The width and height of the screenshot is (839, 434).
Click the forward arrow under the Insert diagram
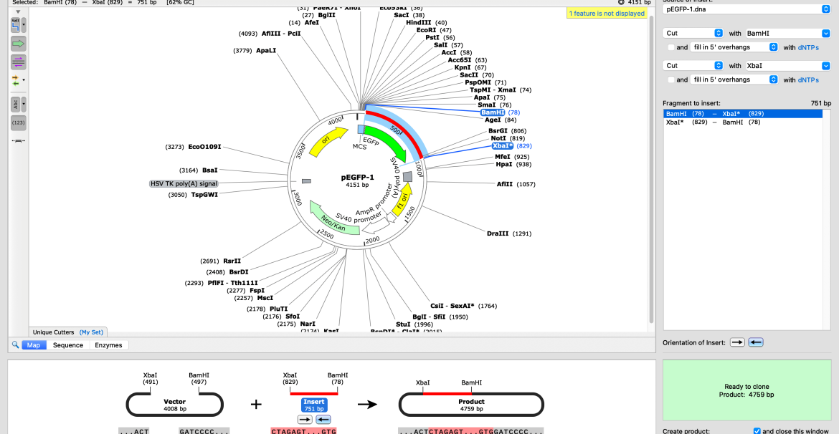(305, 420)
